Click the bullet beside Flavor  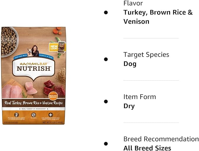pos(106,12)
